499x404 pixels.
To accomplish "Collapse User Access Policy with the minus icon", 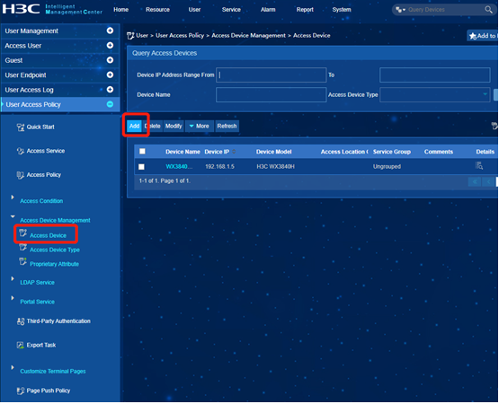I will pyautogui.click(x=110, y=104).
